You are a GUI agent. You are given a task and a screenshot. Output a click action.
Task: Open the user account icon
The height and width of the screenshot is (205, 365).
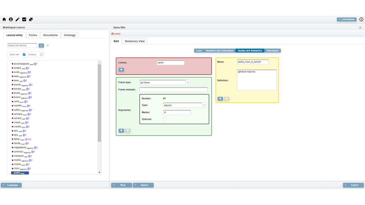click(11, 19)
